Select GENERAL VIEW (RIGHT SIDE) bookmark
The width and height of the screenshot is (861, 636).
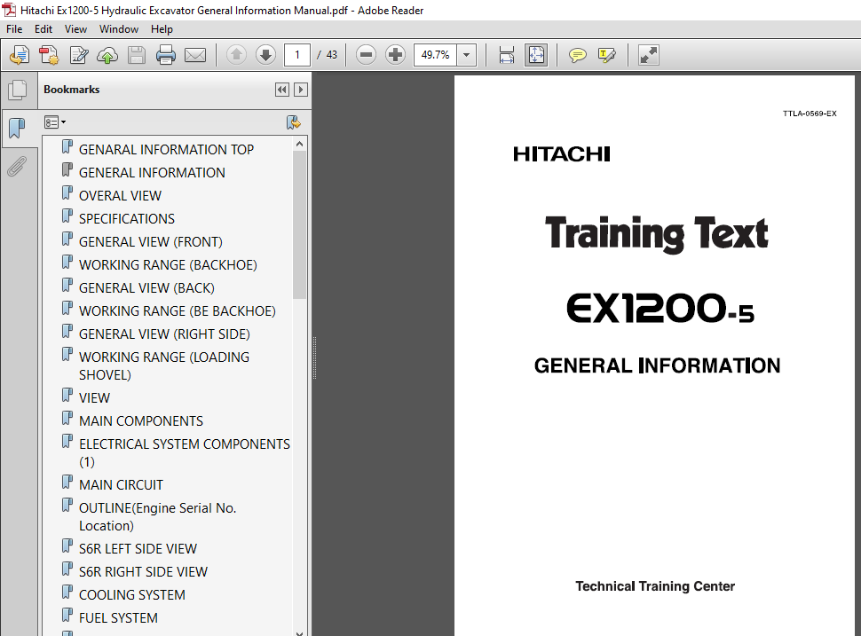pyautogui.click(x=164, y=334)
